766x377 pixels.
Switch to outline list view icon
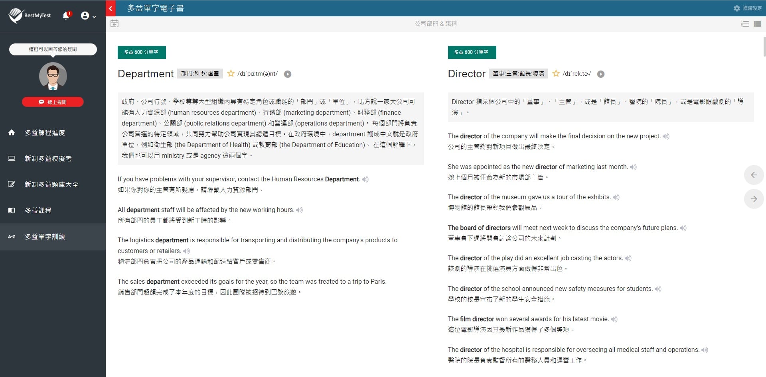click(745, 24)
